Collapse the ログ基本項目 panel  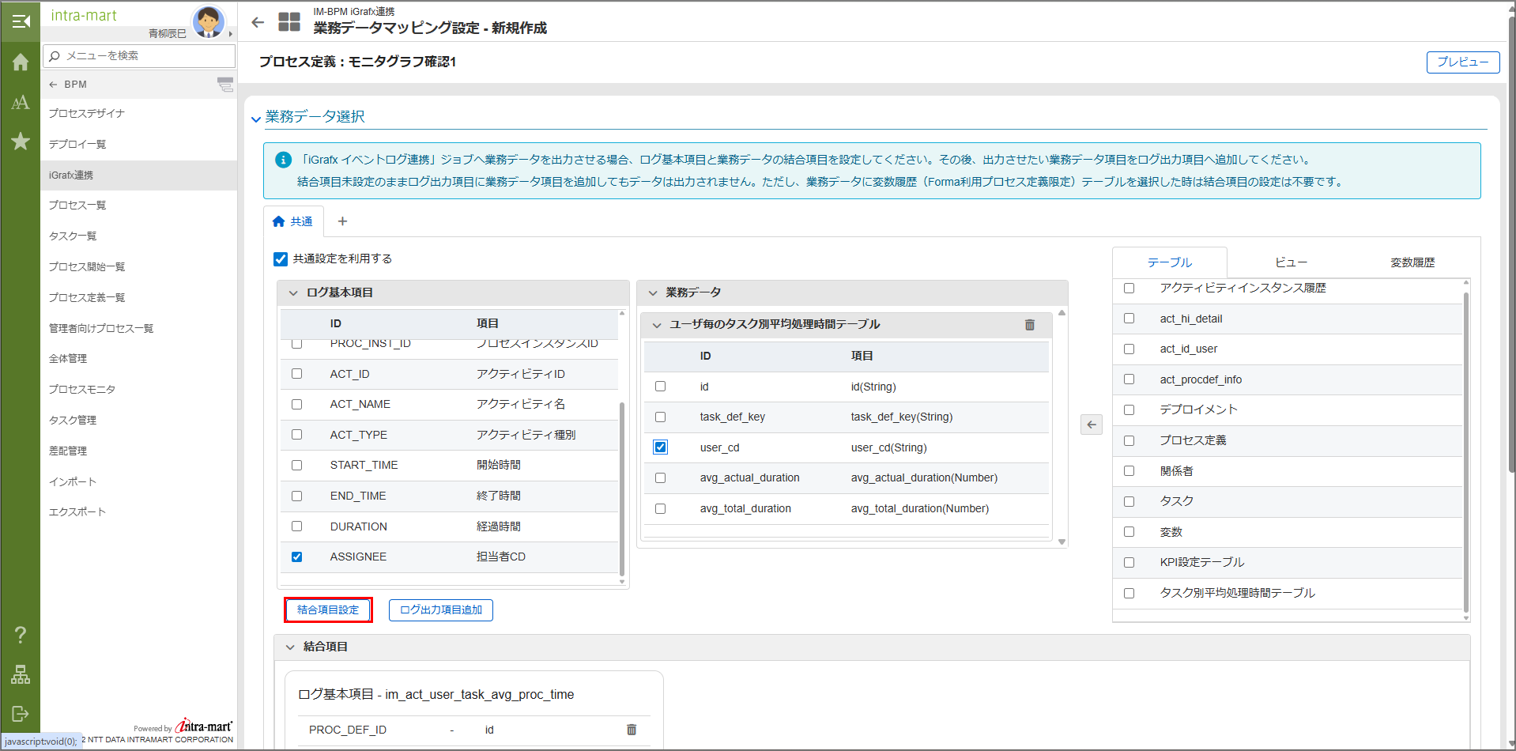coord(293,293)
